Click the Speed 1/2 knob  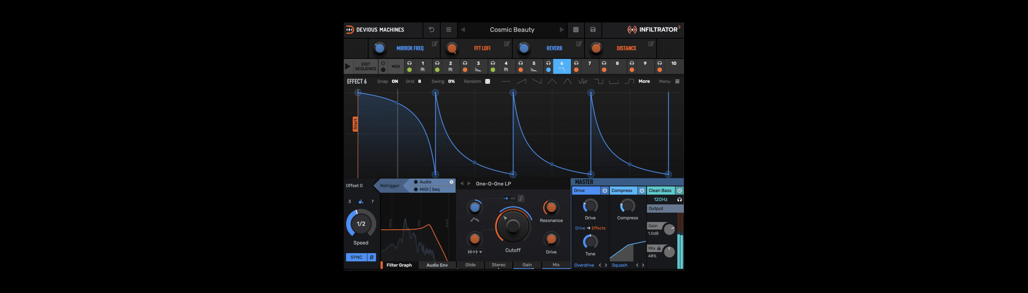click(361, 224)
